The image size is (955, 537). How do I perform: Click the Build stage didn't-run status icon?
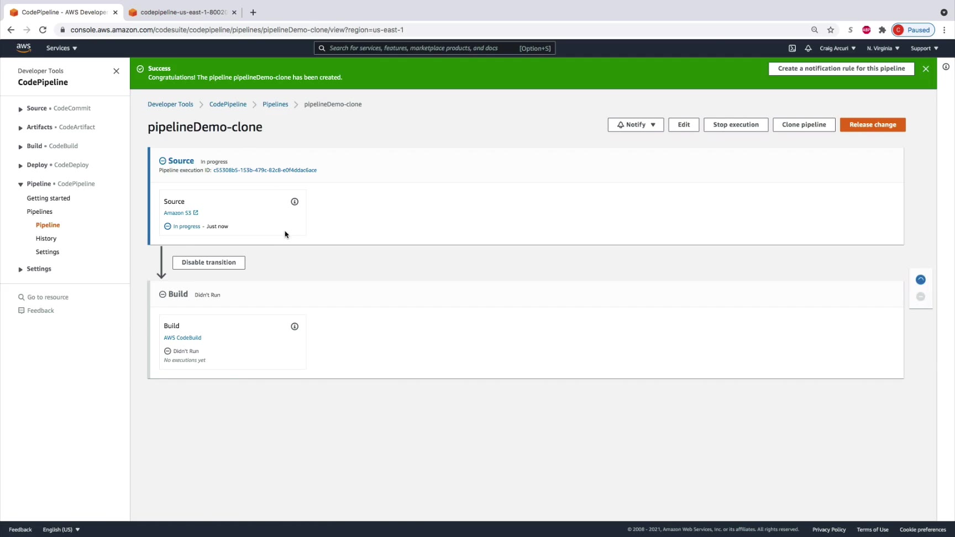click(162, 294)
